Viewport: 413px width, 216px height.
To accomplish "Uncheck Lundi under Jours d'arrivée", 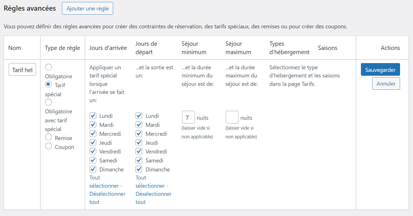I will [x=93, y=116].
